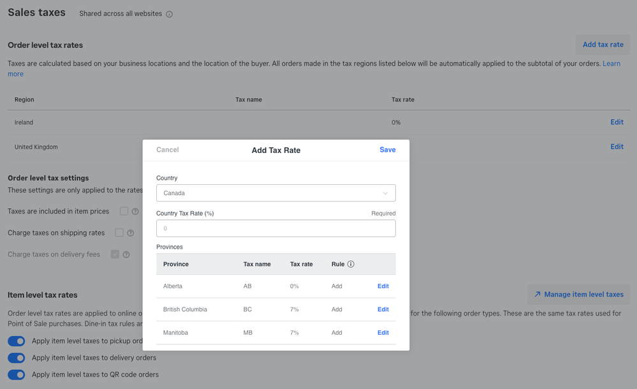This screenshot has height=389, width=637.
Task: Click help icon beside Charge taxes on shipping rates
Action: [130, 233]
